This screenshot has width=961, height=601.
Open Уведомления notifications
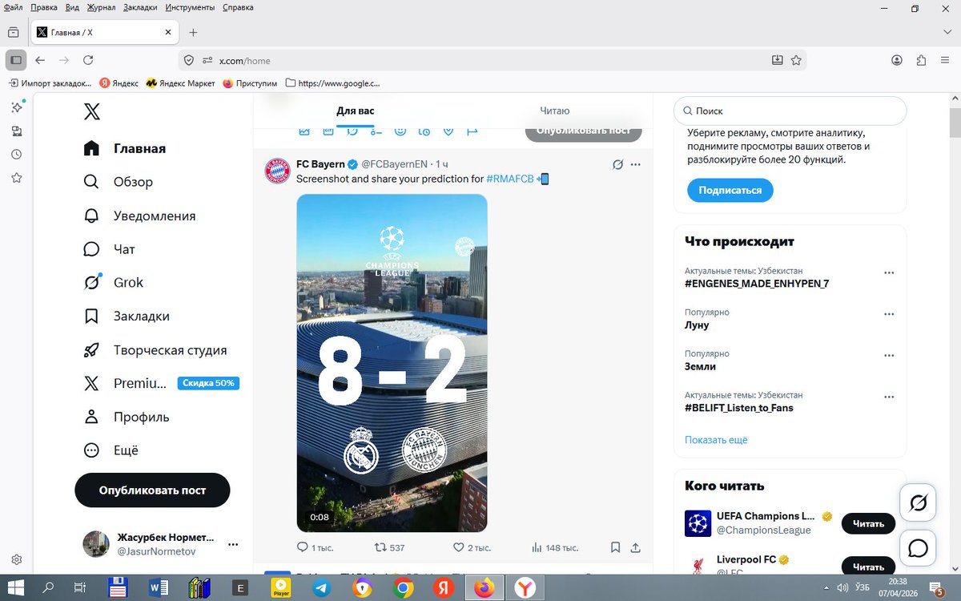[139, 216]
